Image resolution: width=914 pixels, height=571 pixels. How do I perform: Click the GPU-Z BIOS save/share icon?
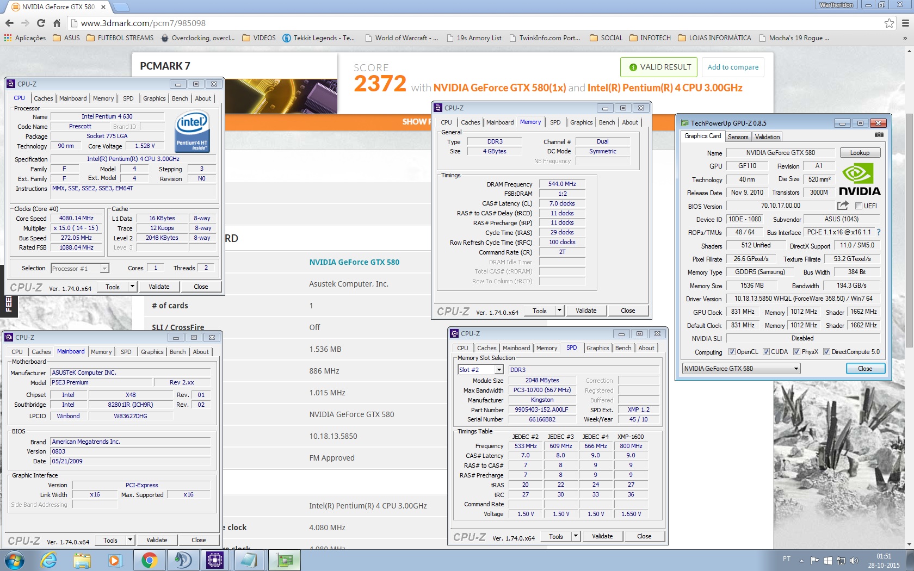click(x=843, y=206)
